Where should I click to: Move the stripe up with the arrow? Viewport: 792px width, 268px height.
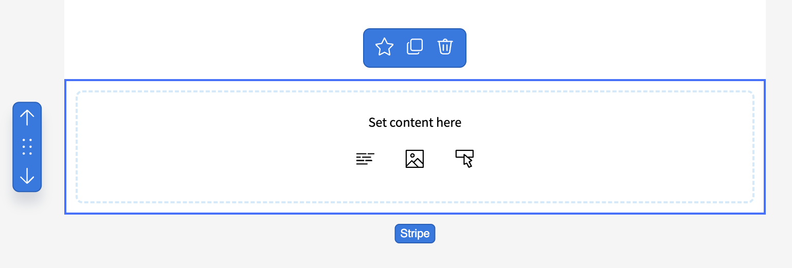click(x=27, y=118)
